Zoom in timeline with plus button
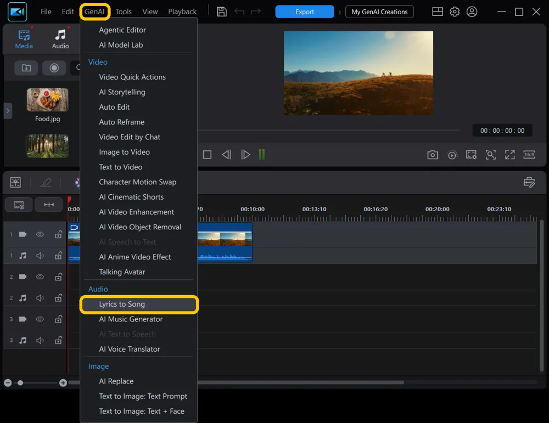549x423 pixels. (63, 383)
